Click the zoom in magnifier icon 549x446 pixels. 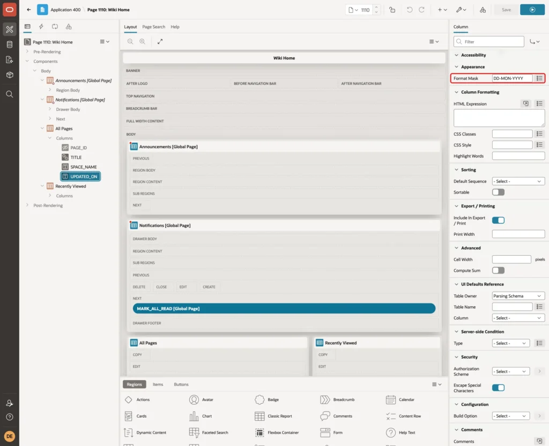143,41
